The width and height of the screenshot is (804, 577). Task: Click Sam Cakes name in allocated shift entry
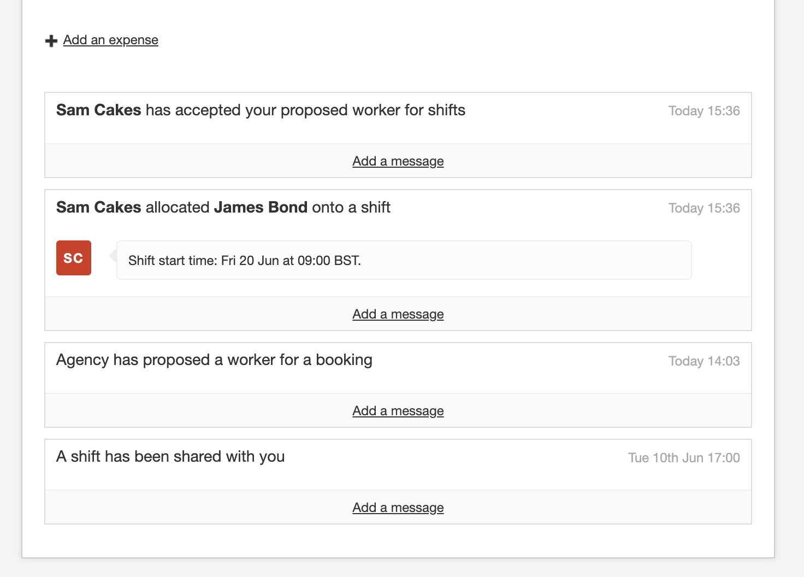(x=99, y=208)
